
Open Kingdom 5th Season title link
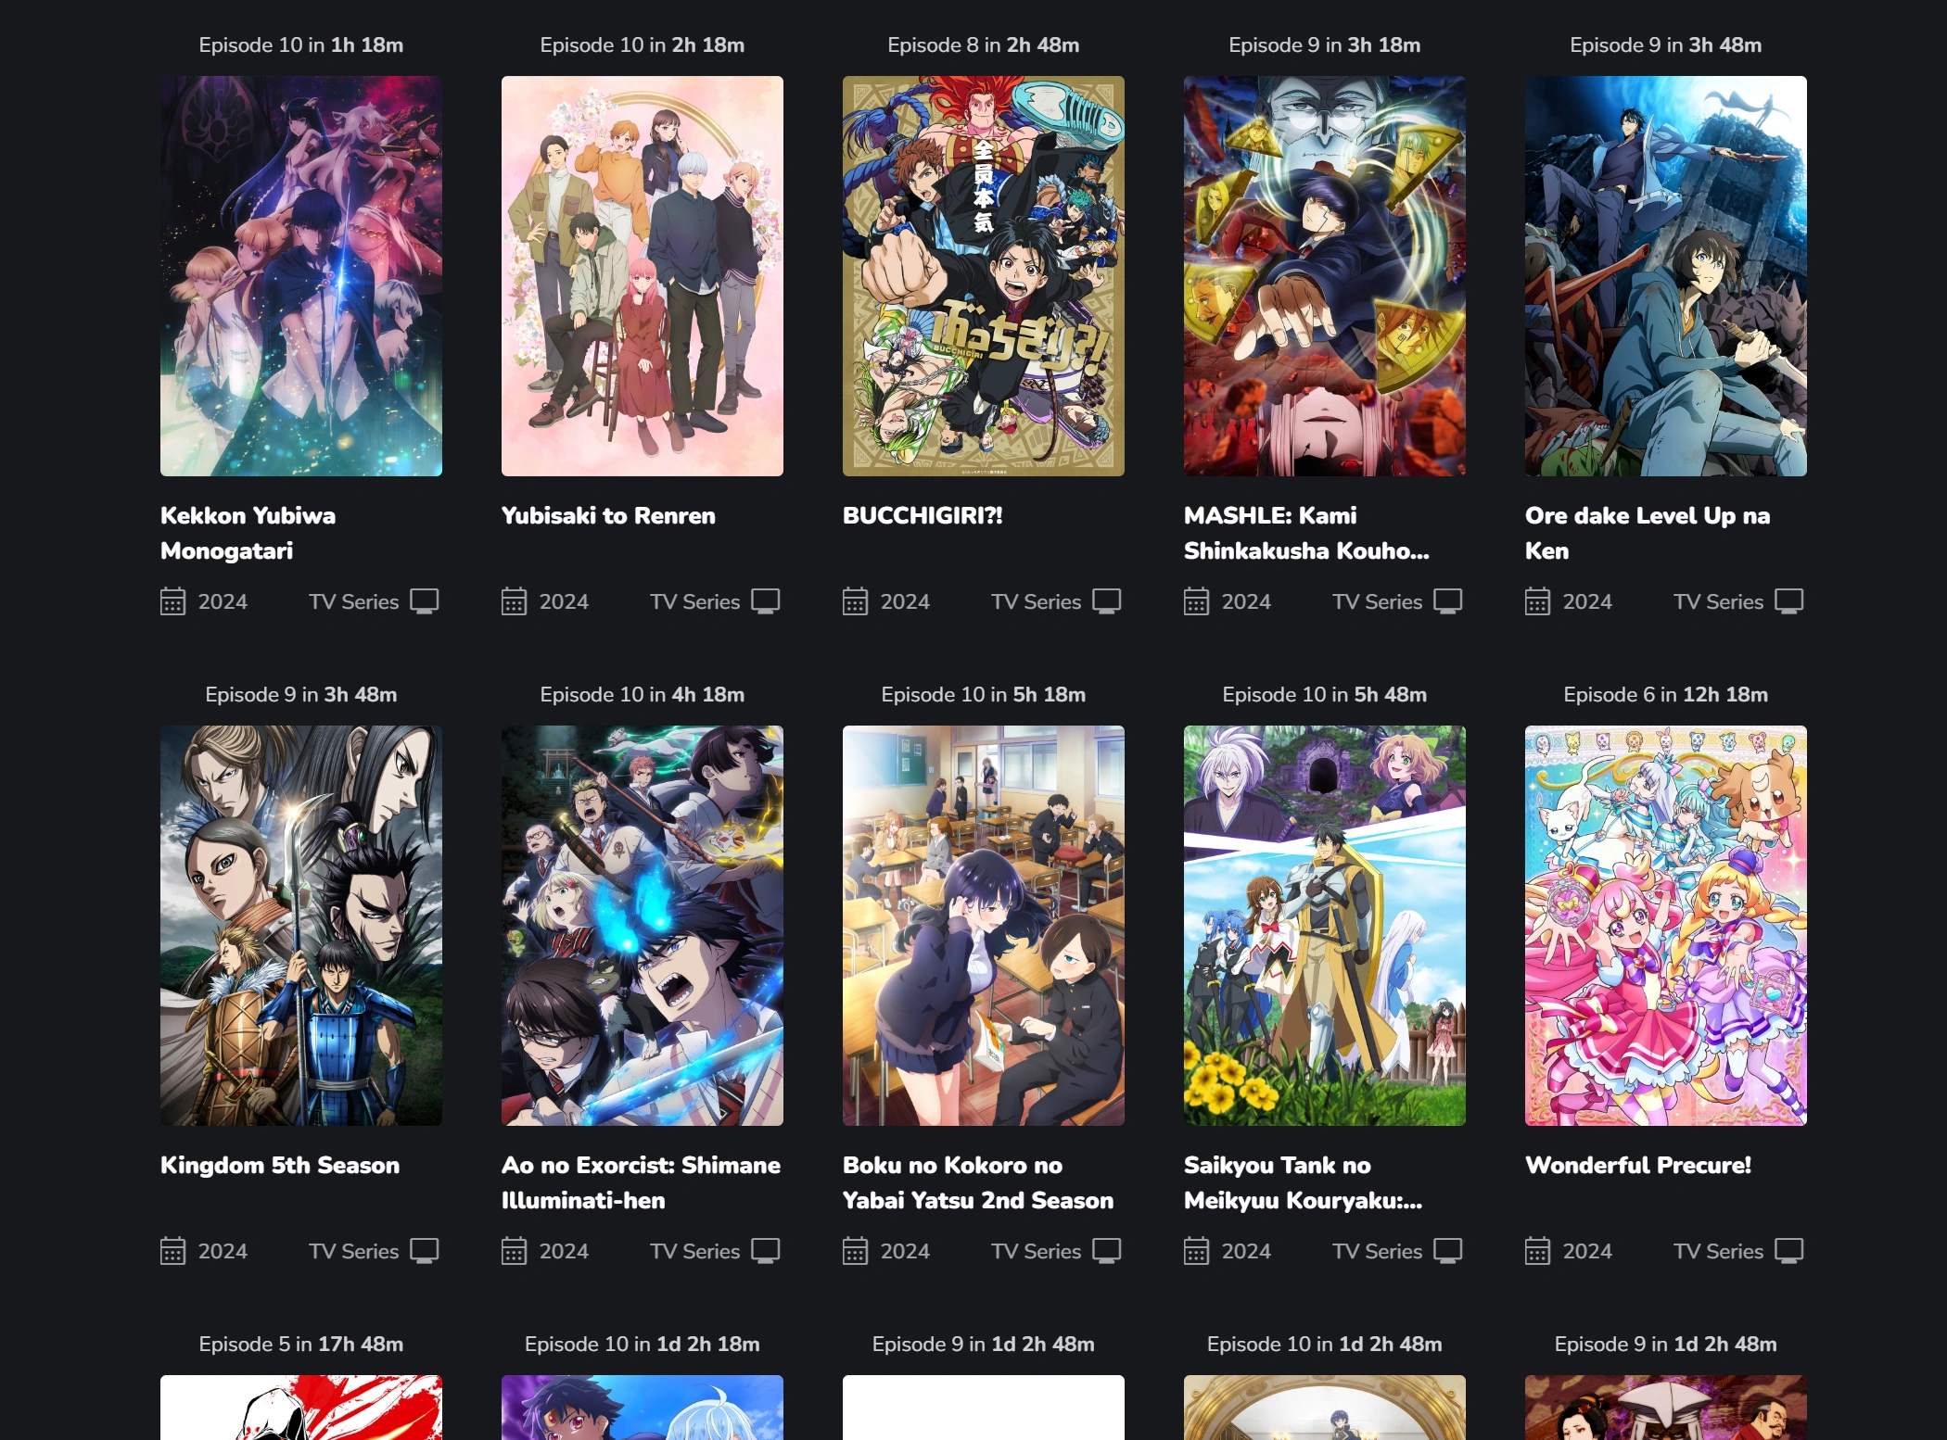pyautogui.click(x=280, y=1165)
